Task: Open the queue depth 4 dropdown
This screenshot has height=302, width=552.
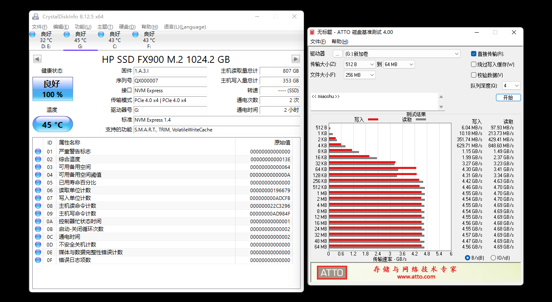Action: click(x=511, y=86)
